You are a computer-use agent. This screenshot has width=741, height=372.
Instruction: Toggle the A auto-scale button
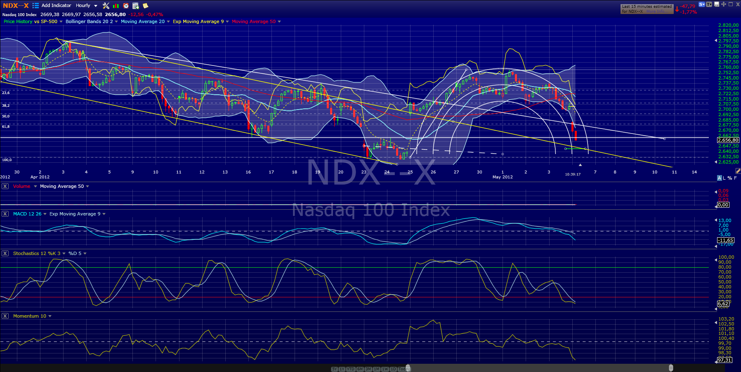(x=720, y=178)
